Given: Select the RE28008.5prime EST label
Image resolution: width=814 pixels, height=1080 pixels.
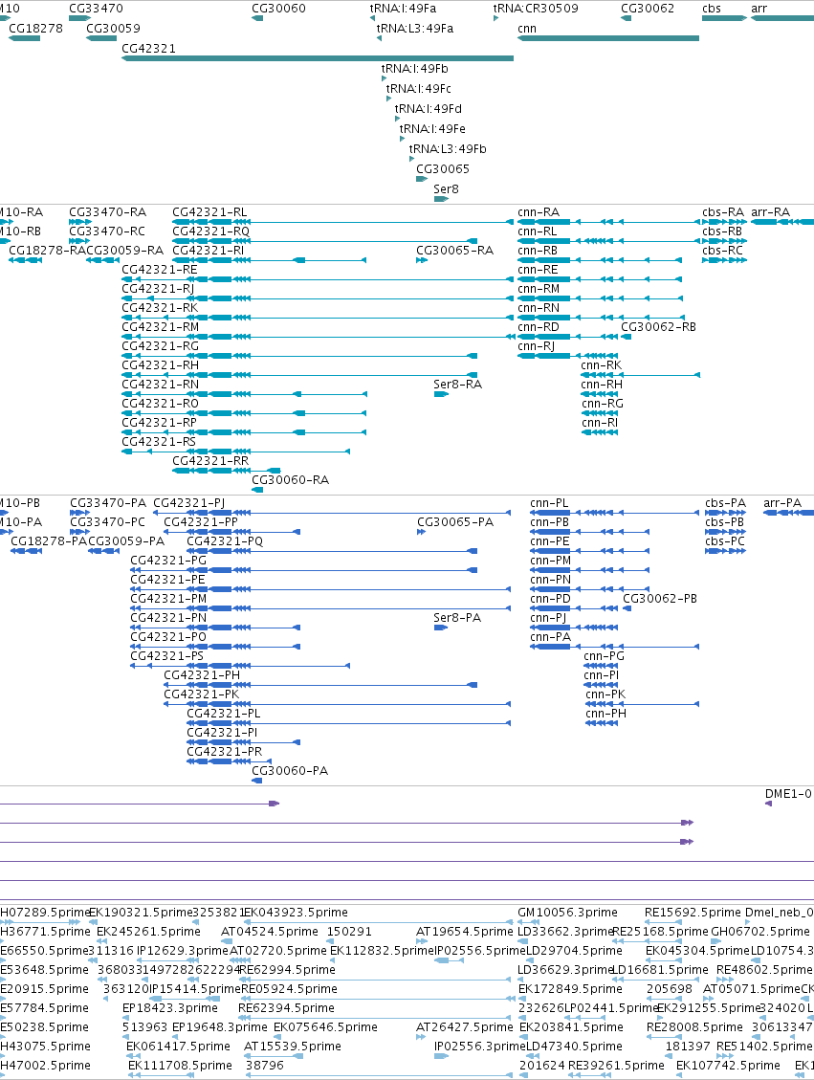Looking at the screenshot, I should point(694,1027).
